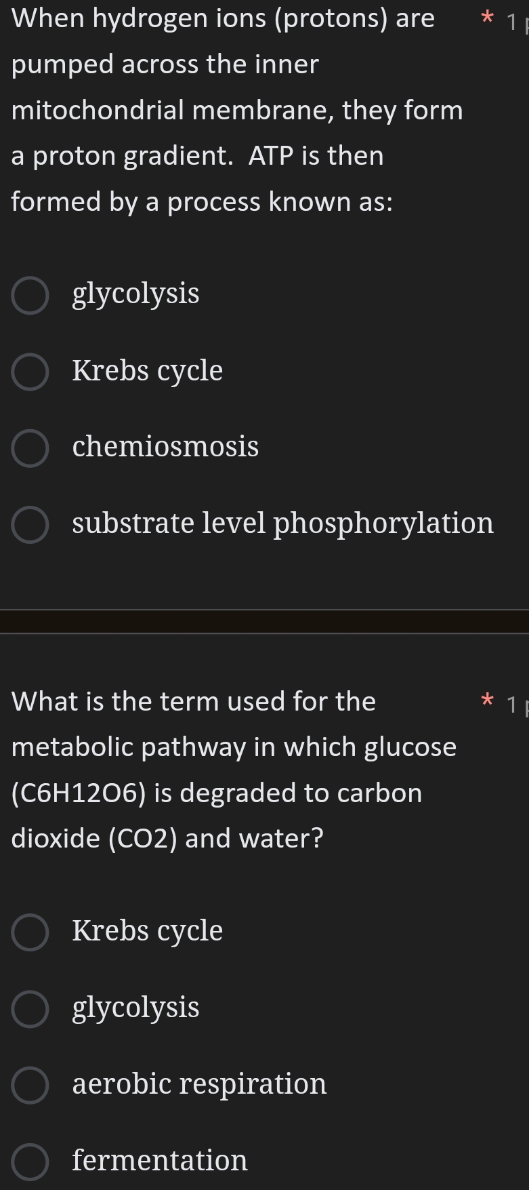Click 'glycolysis' label text under glucose question
The height and width of the screenshot is (1190, 529).
click(135, 1008)
